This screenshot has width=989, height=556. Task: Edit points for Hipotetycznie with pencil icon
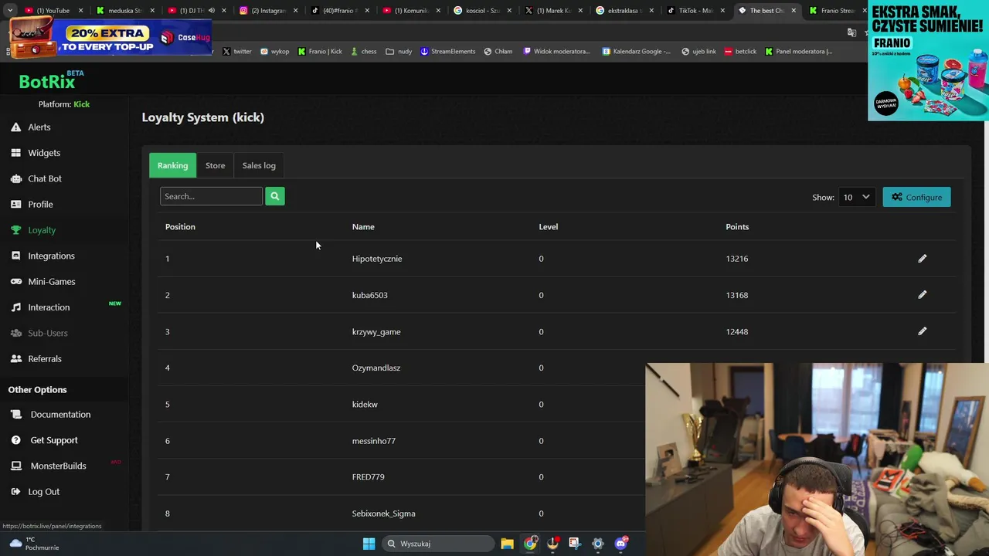[x=922, y=259]
